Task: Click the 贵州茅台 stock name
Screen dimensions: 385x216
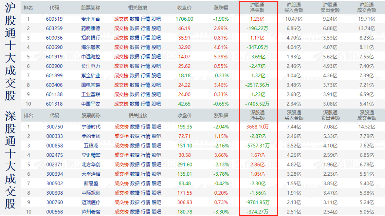Action: (x=91, y=19)
